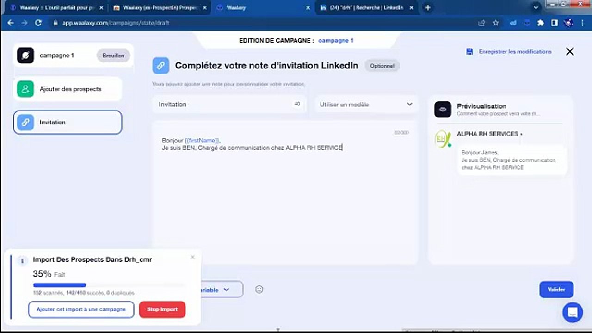This screenshot has width=592, height=333.
Task: Click the blue link icon beside the heading
Action: coord(160,66)
